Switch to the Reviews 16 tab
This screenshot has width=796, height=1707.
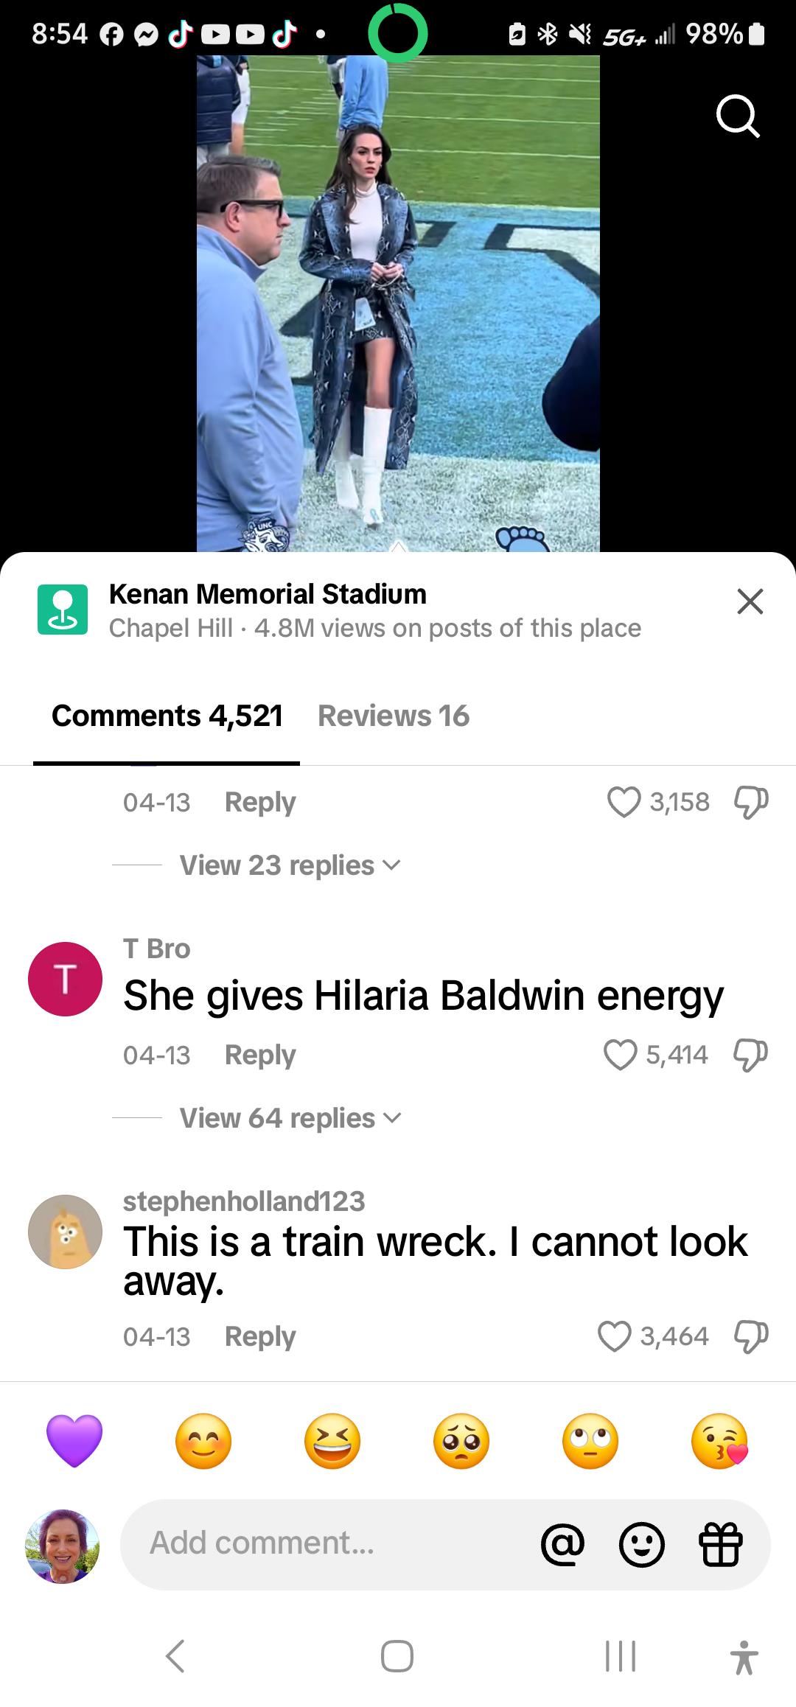tap(394, 716)
